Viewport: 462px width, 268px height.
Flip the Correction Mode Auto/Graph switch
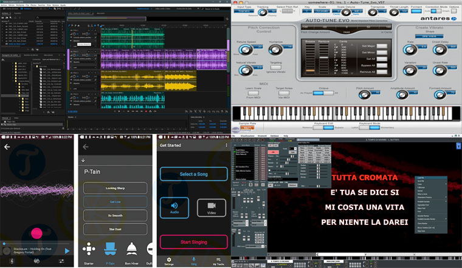[x=436, y=11]
